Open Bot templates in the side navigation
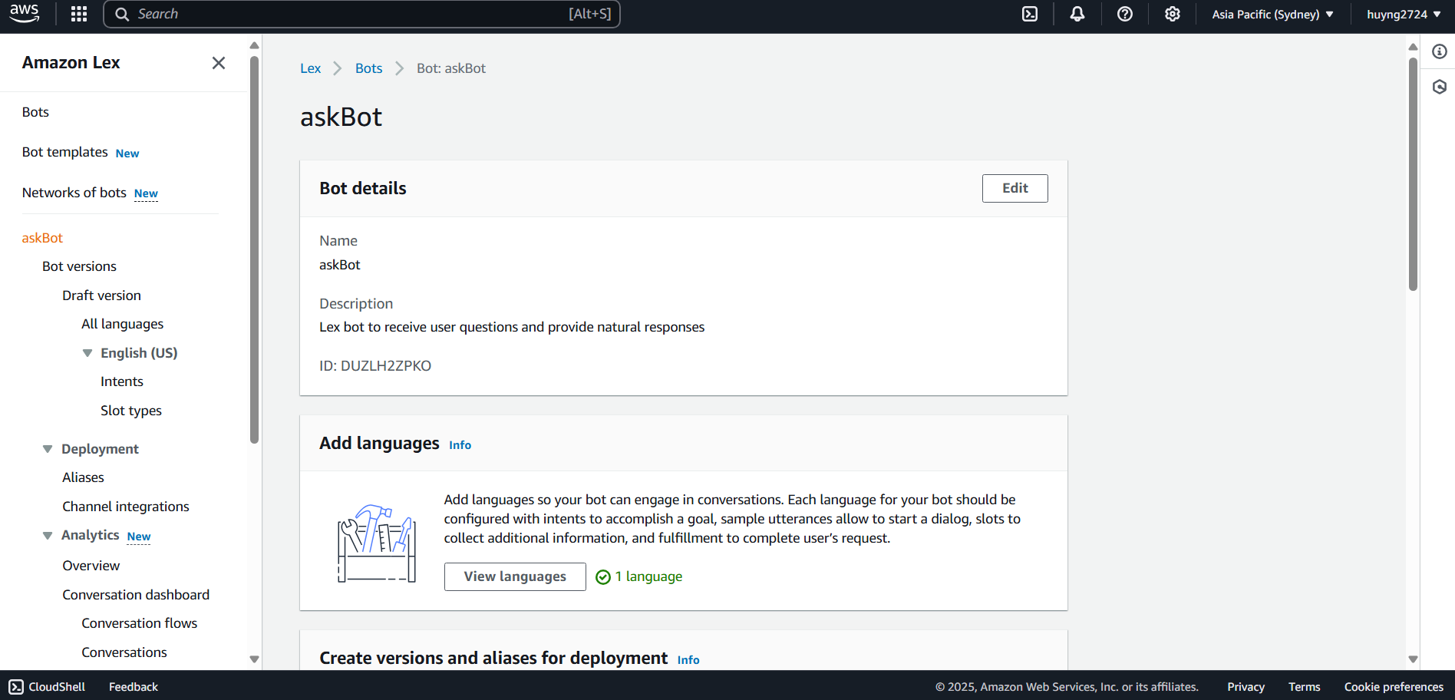 coord(64,152)
